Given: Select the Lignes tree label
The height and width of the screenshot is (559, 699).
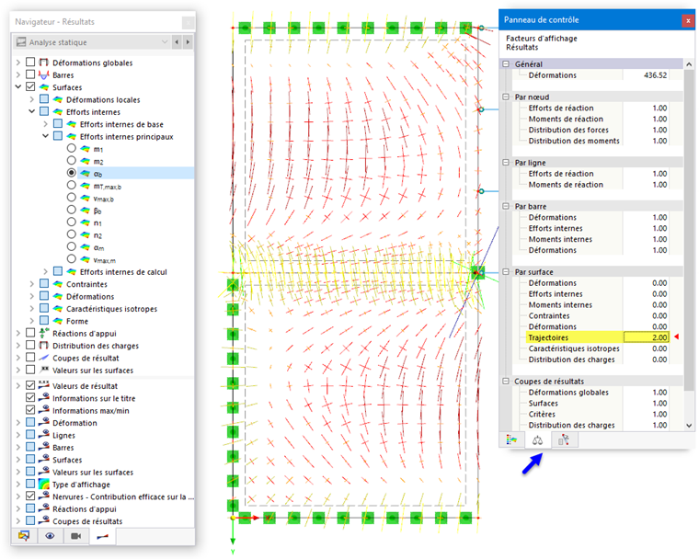Looking at the screenshot, I should (63, 435).
